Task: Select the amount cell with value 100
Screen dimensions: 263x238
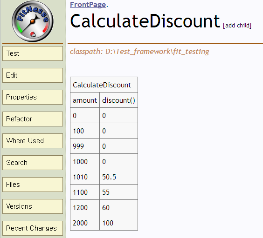Action: pos(85,131)
